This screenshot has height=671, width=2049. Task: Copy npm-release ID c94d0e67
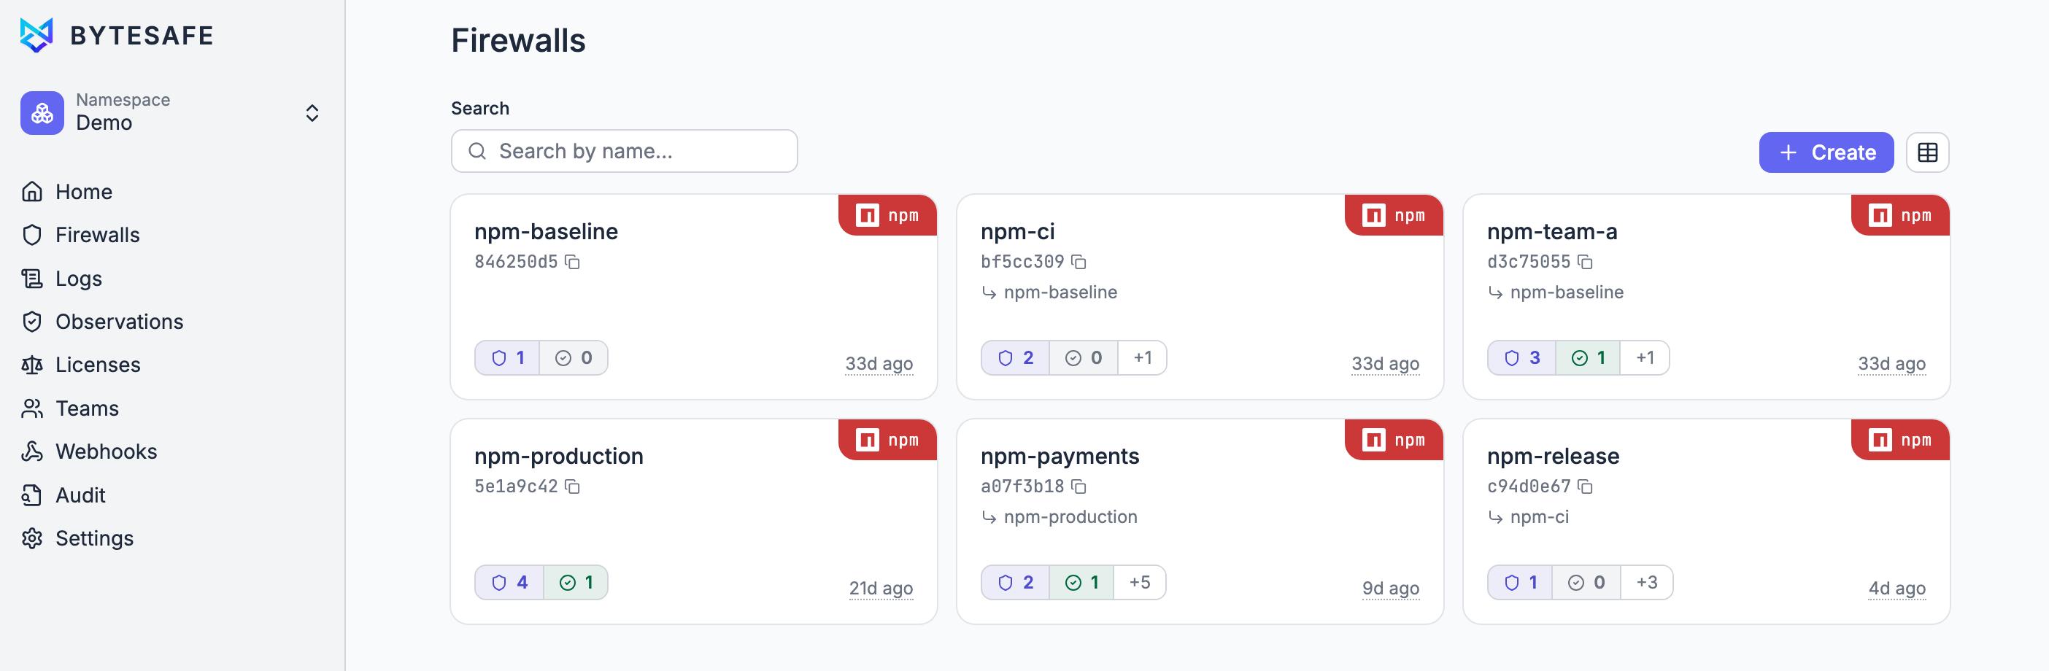click(1585, 486)
